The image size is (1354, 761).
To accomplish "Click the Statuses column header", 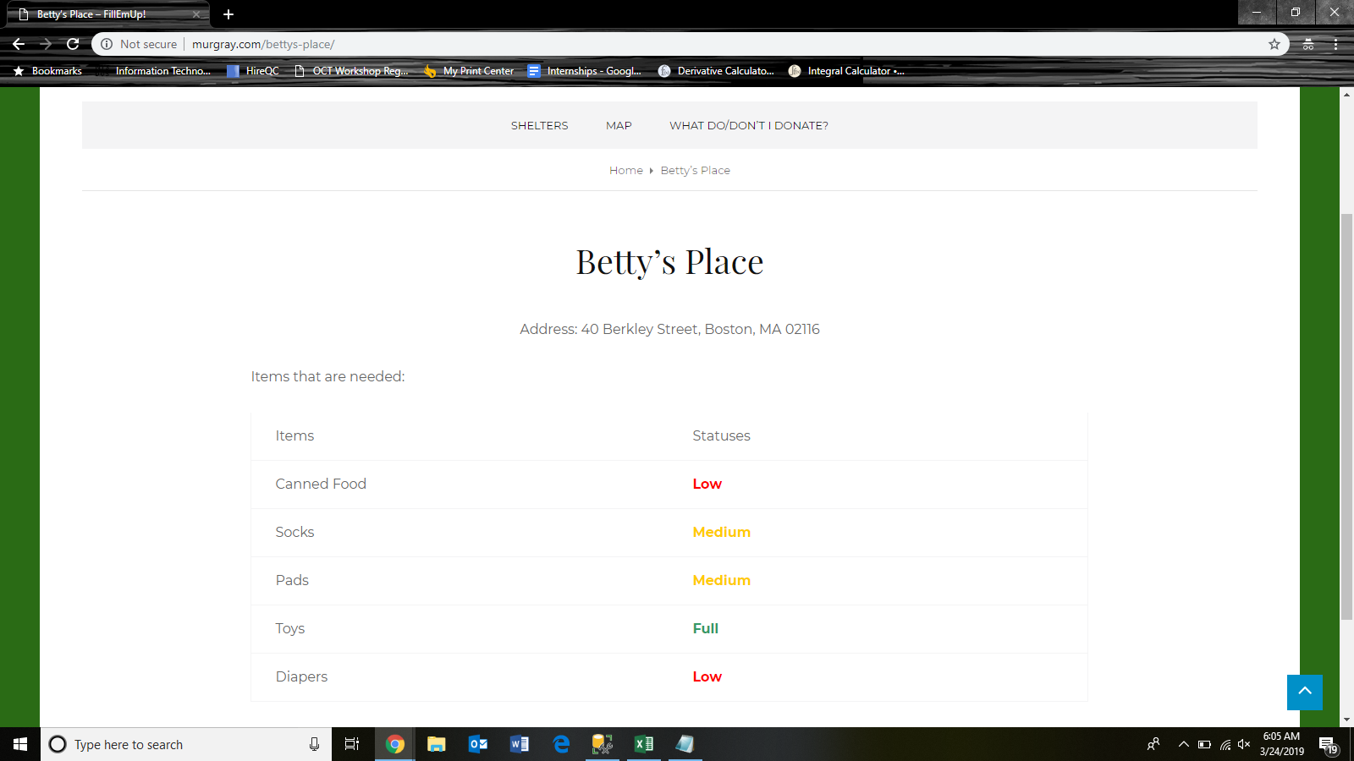I will (x=722, y=435).
